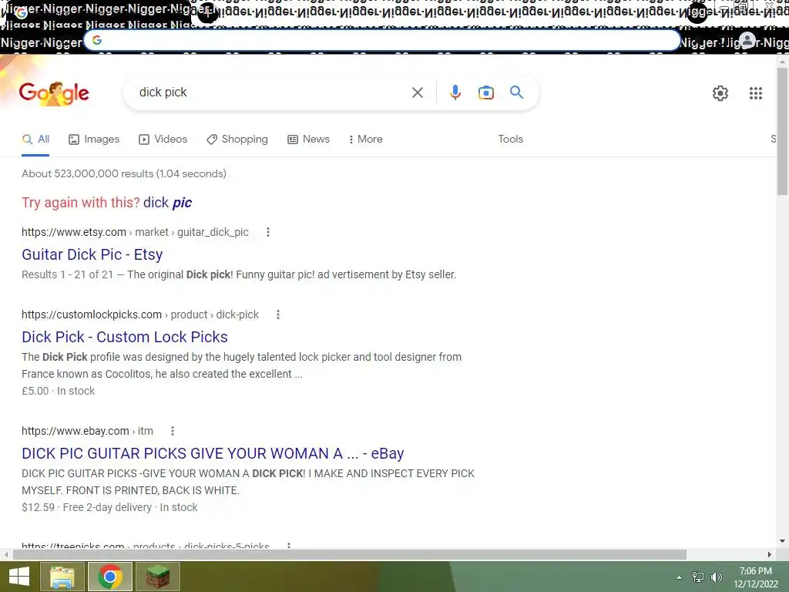The image size is (789, 592).
Task: Click the network tray icon
Action: (x=697, y=577)
